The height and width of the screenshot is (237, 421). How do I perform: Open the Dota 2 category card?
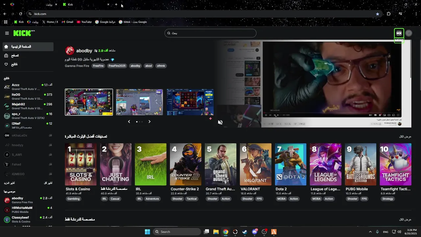pos(291,164)
